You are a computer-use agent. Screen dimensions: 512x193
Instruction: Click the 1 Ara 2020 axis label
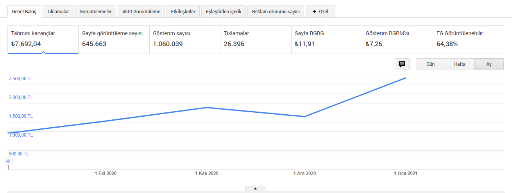tap(304, 173)
